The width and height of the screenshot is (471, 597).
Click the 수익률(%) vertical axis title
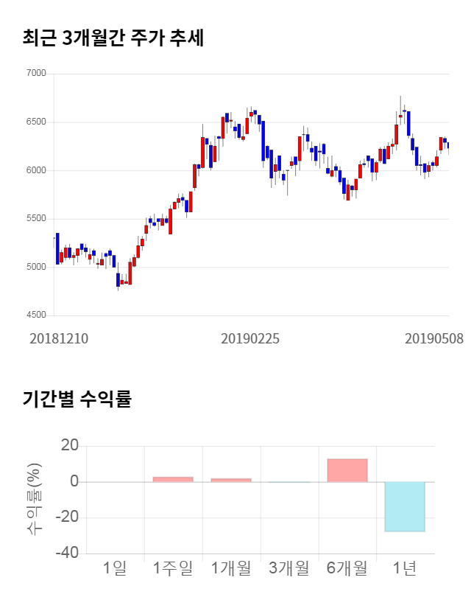coord(35,499)
